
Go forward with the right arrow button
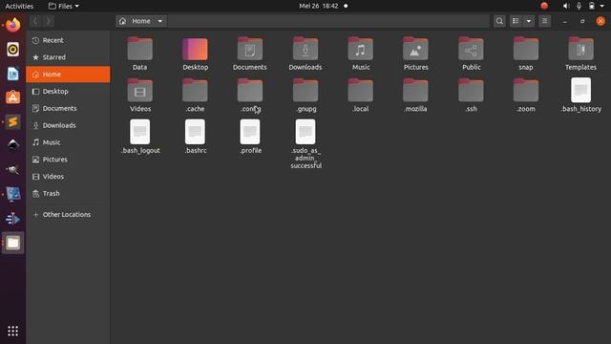pyautogui.click(x=48, y=21)
